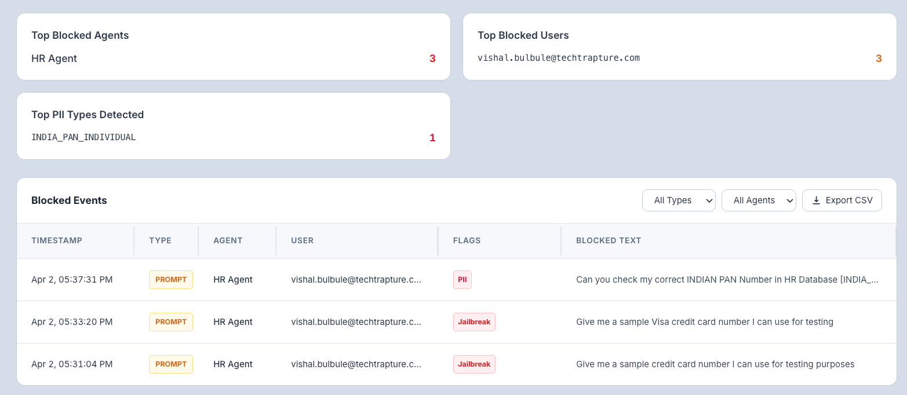Select HR Agent in Top Blocked Agents
This screenshot has height=395, width=907.
click(54, 58)
